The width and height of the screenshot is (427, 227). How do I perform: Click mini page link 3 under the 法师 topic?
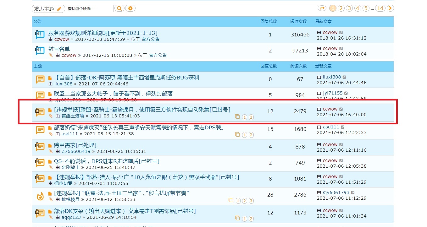point(251,201)
